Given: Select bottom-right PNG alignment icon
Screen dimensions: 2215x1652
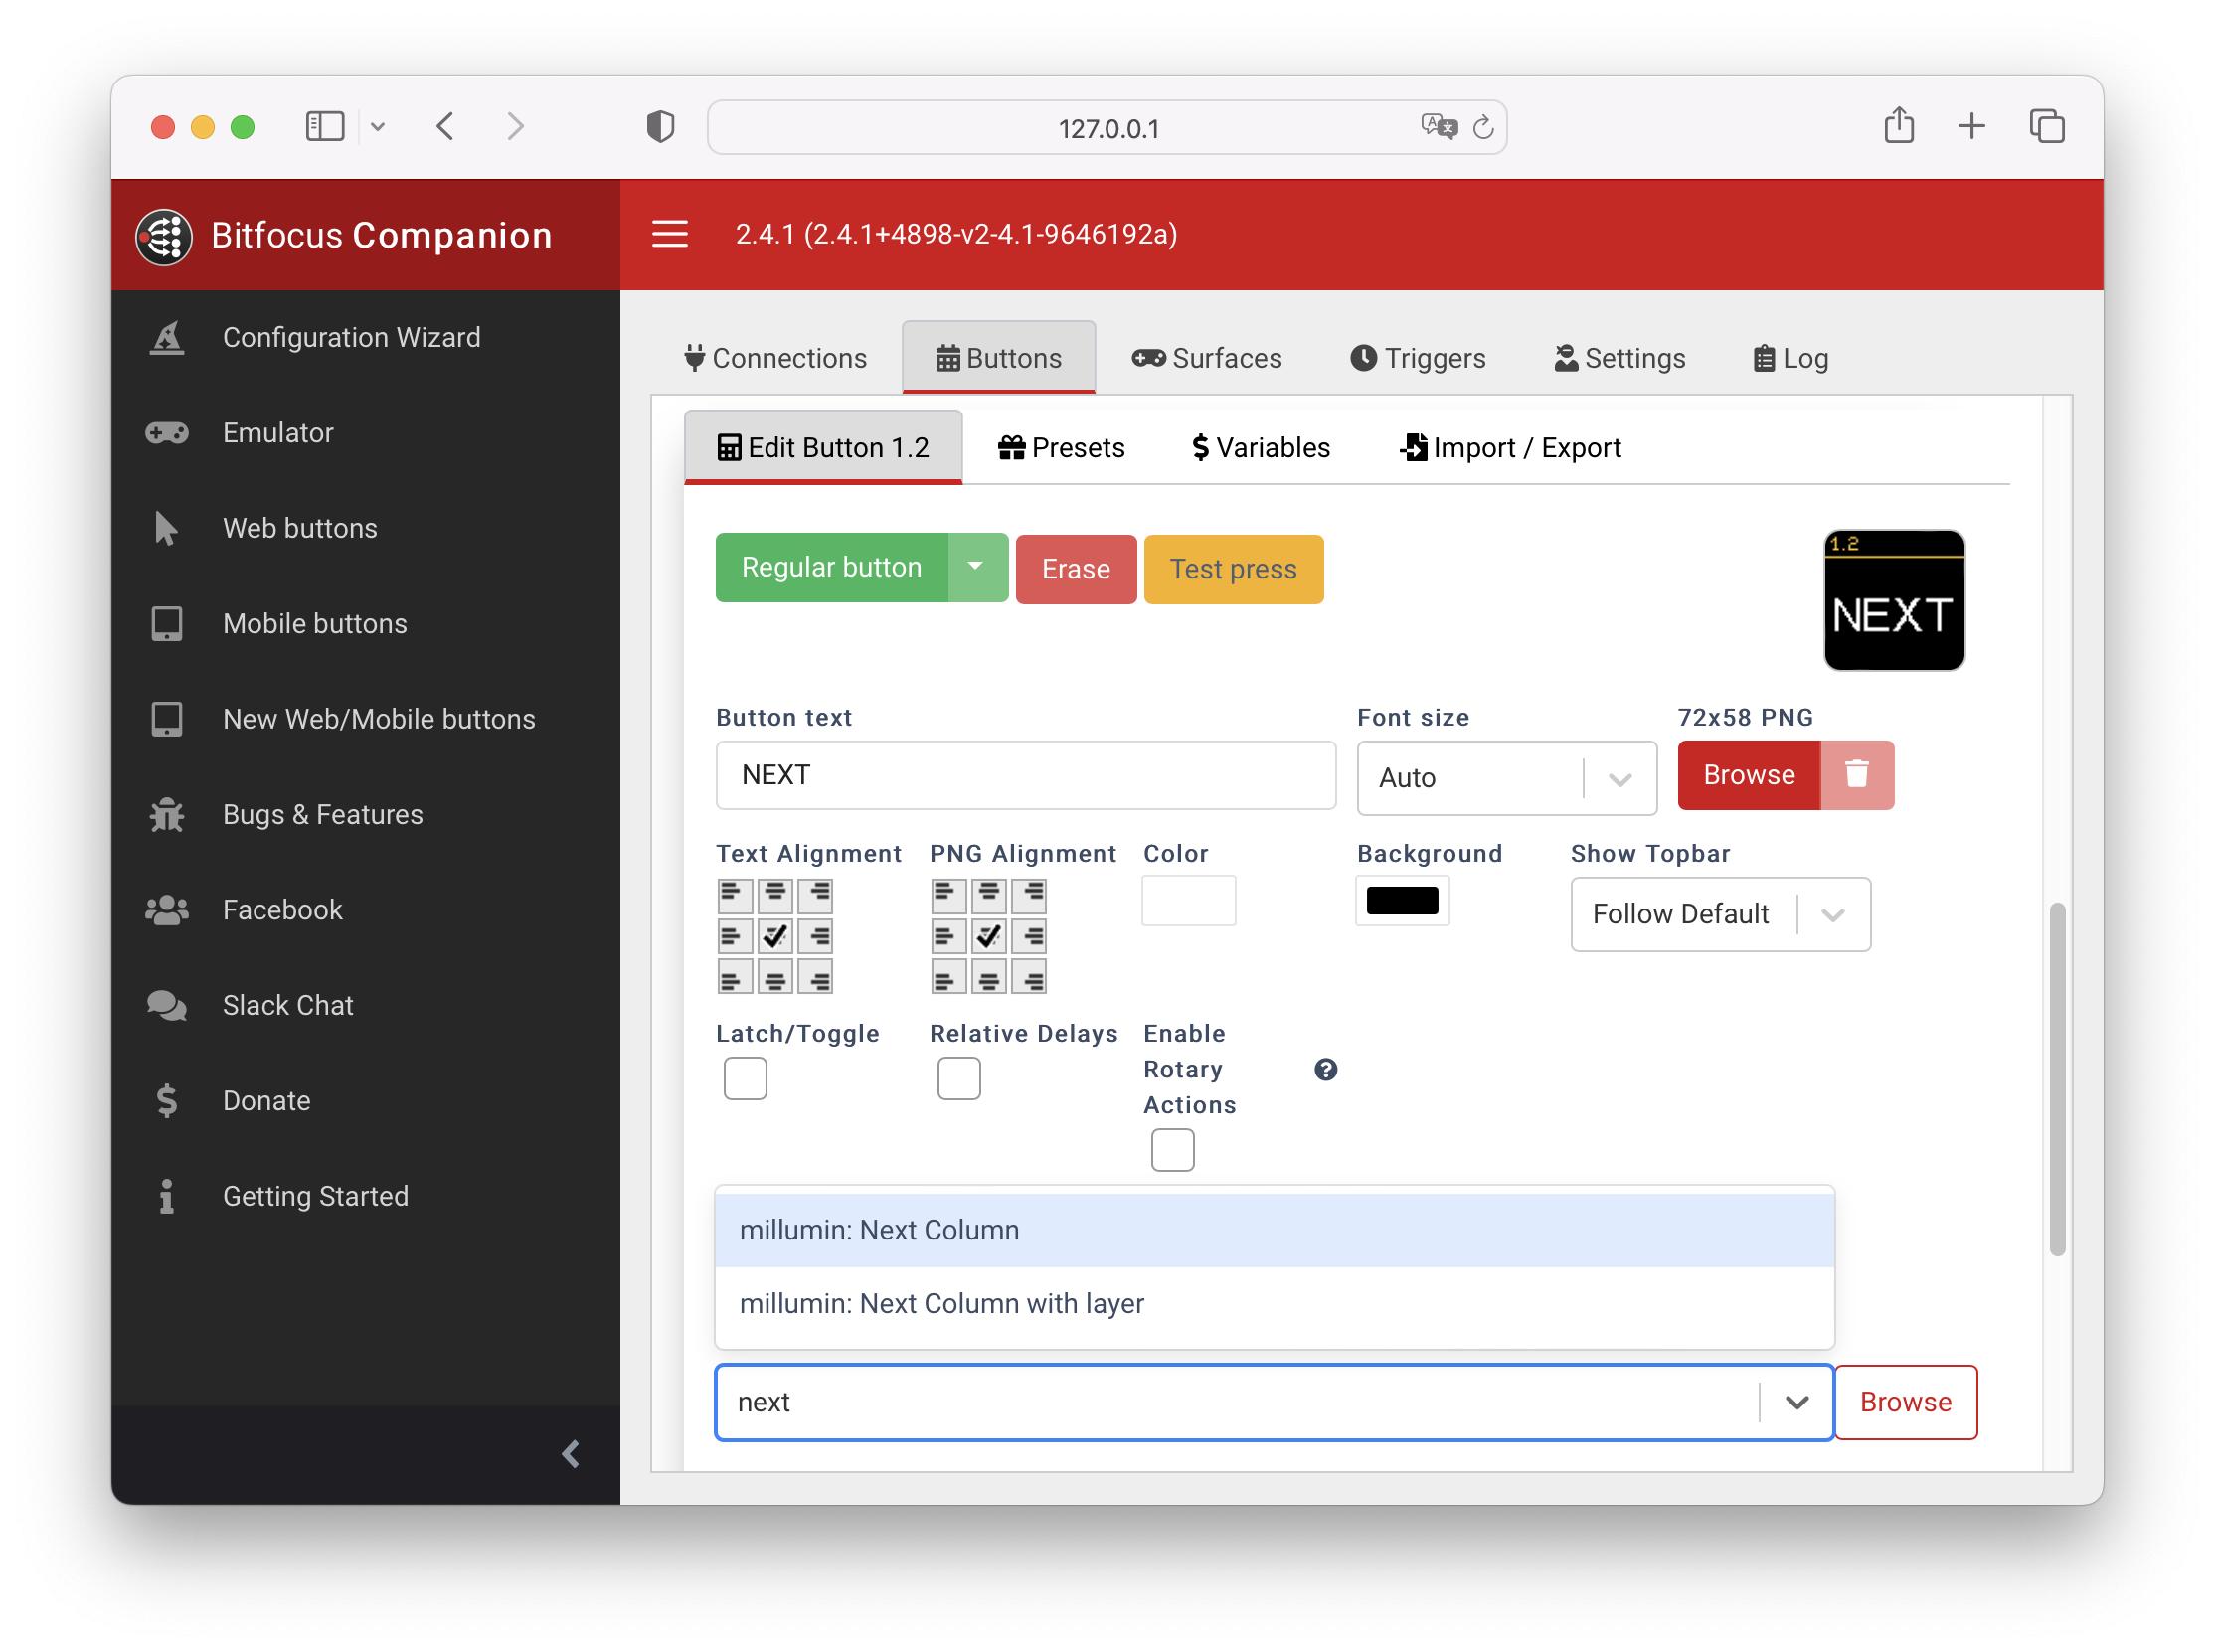Looking at the screenshot, I should [x=1029, y=977].
